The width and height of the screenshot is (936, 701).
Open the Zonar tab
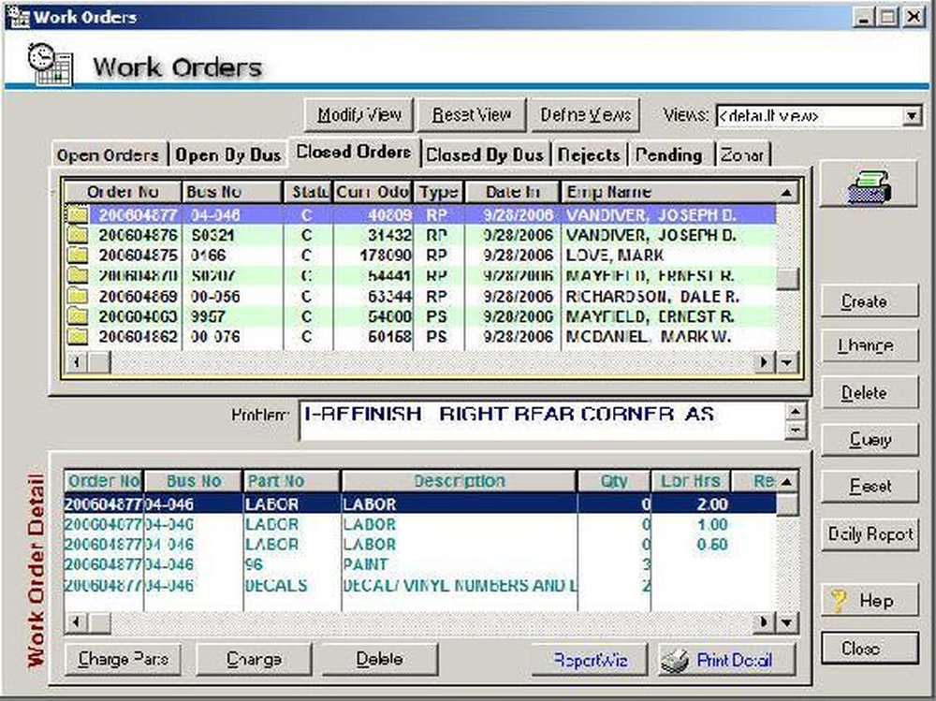coord(742,155)
